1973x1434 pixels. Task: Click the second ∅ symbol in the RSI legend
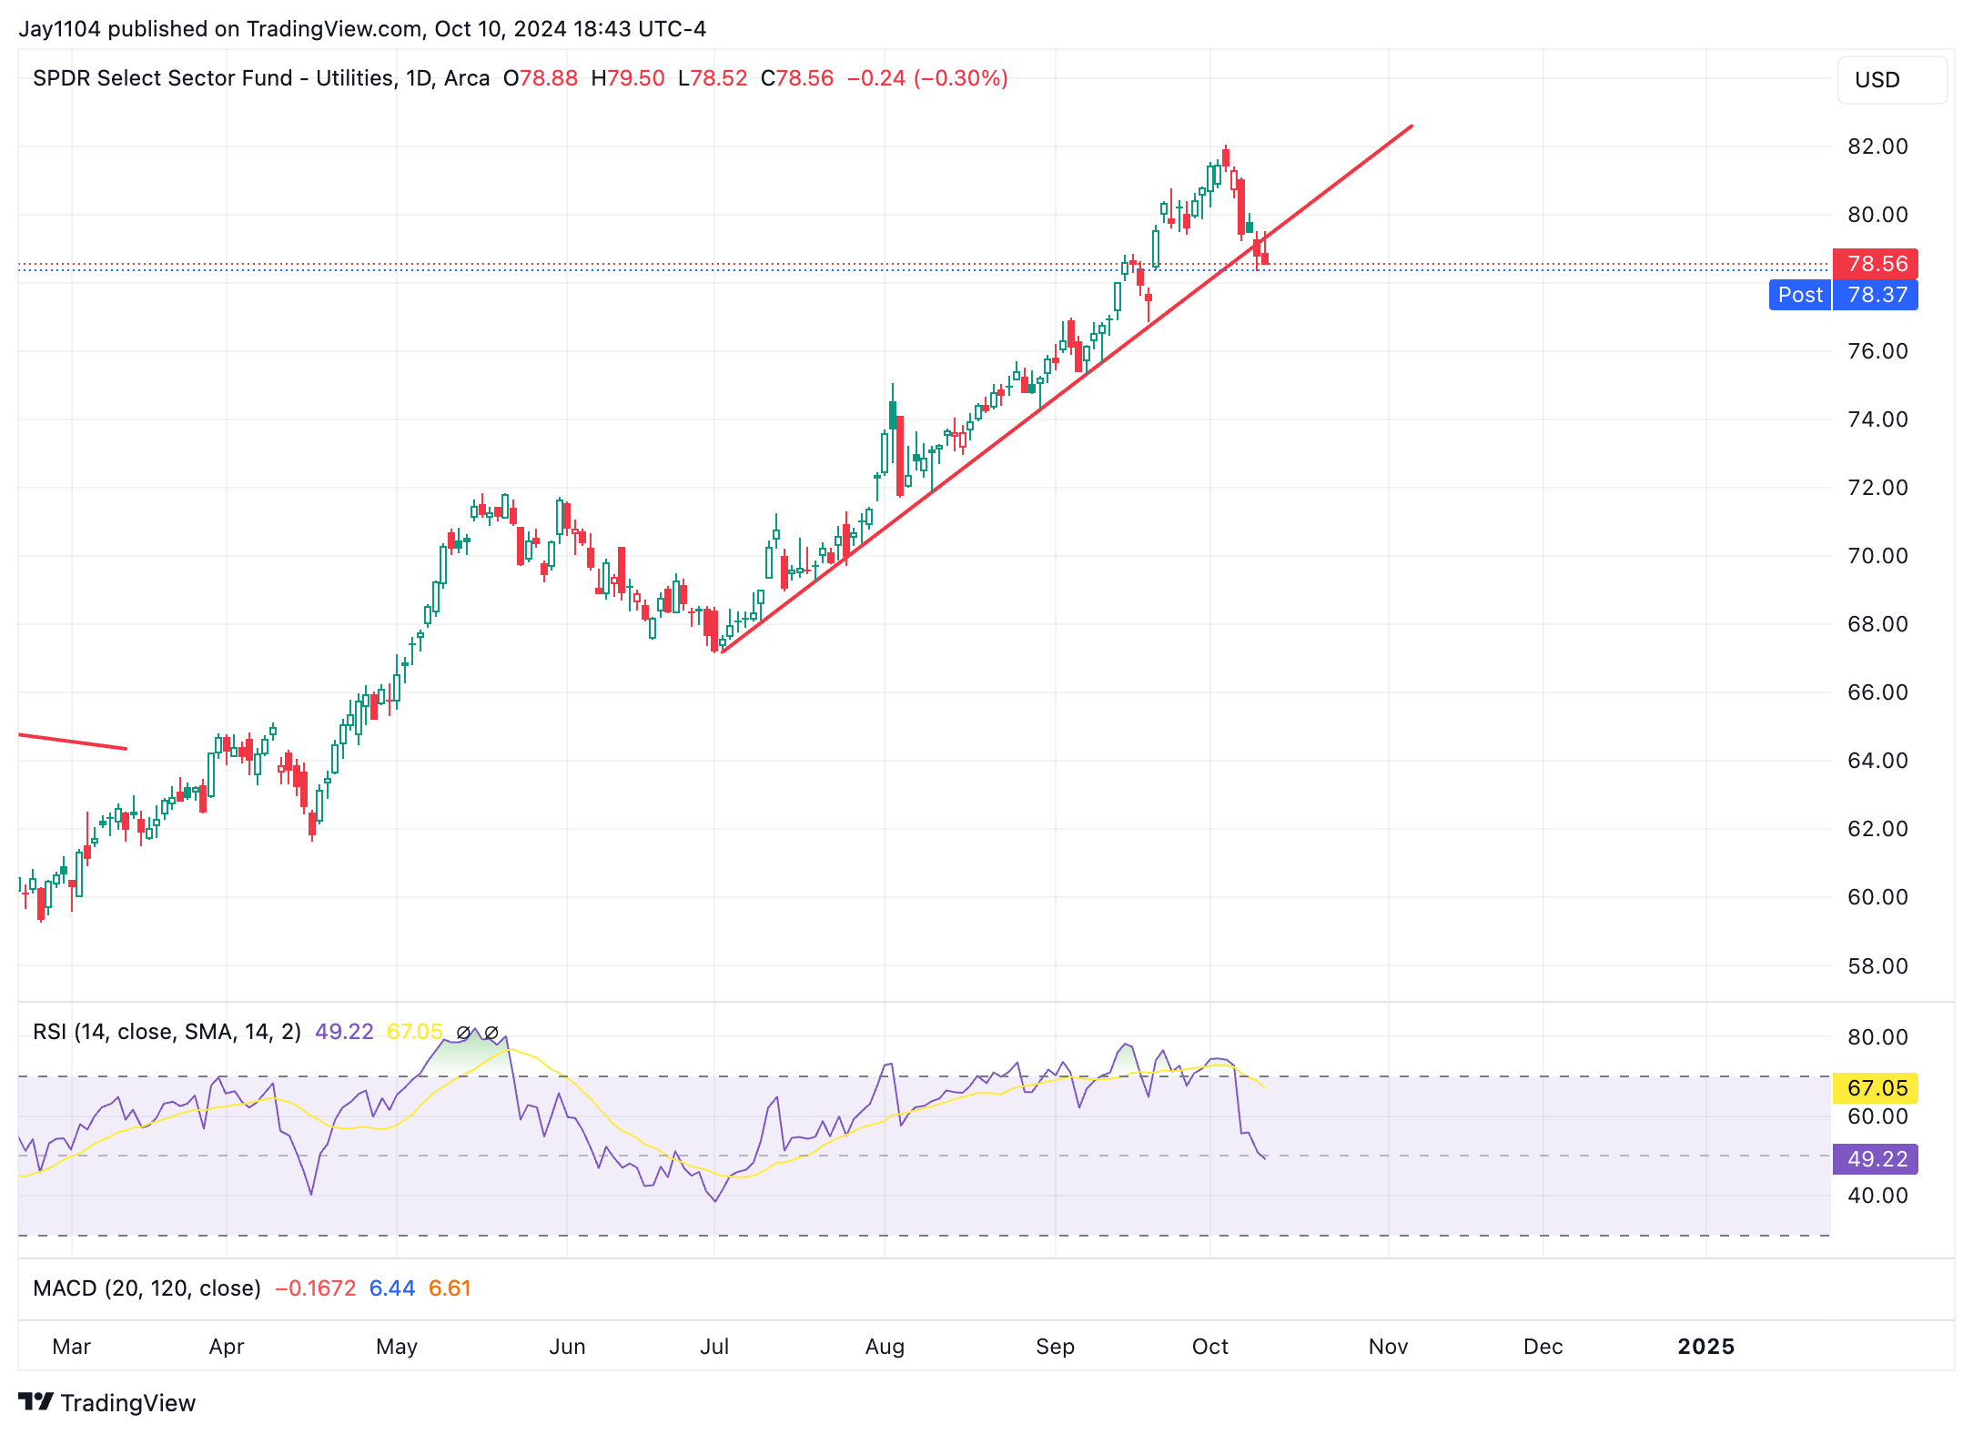click(491, 1032)
